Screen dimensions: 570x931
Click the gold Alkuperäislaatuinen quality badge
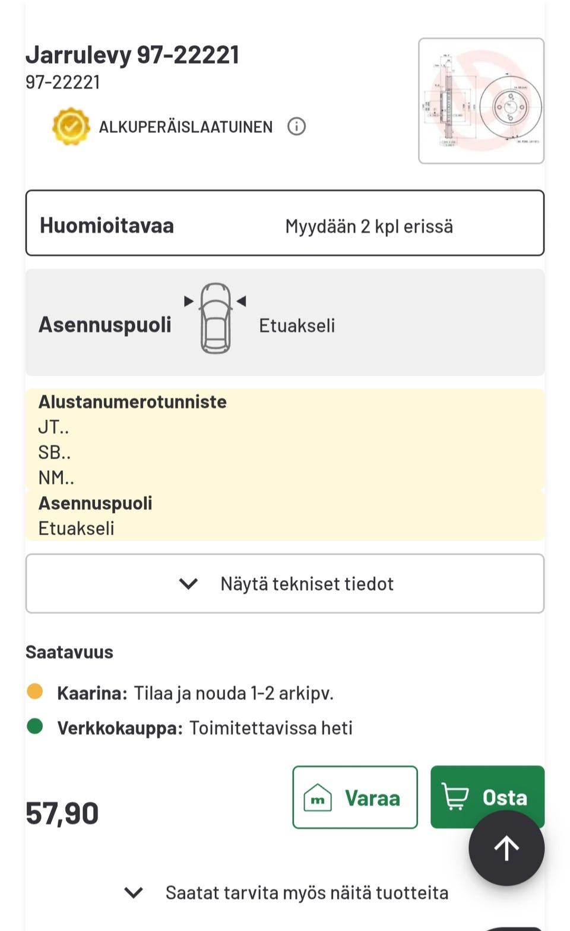[x=71, y=126]
